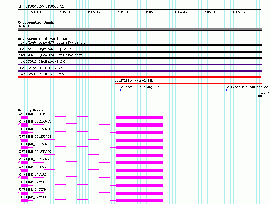This screenshot has width=270, height=204.
Task: Click the small left exon of NR_045582
Action: click(25, 178)
